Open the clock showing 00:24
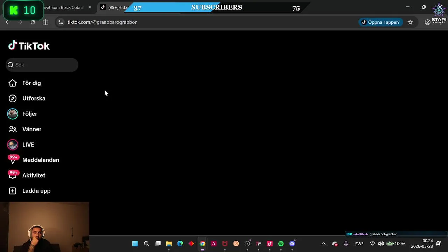 pos(421,244)
